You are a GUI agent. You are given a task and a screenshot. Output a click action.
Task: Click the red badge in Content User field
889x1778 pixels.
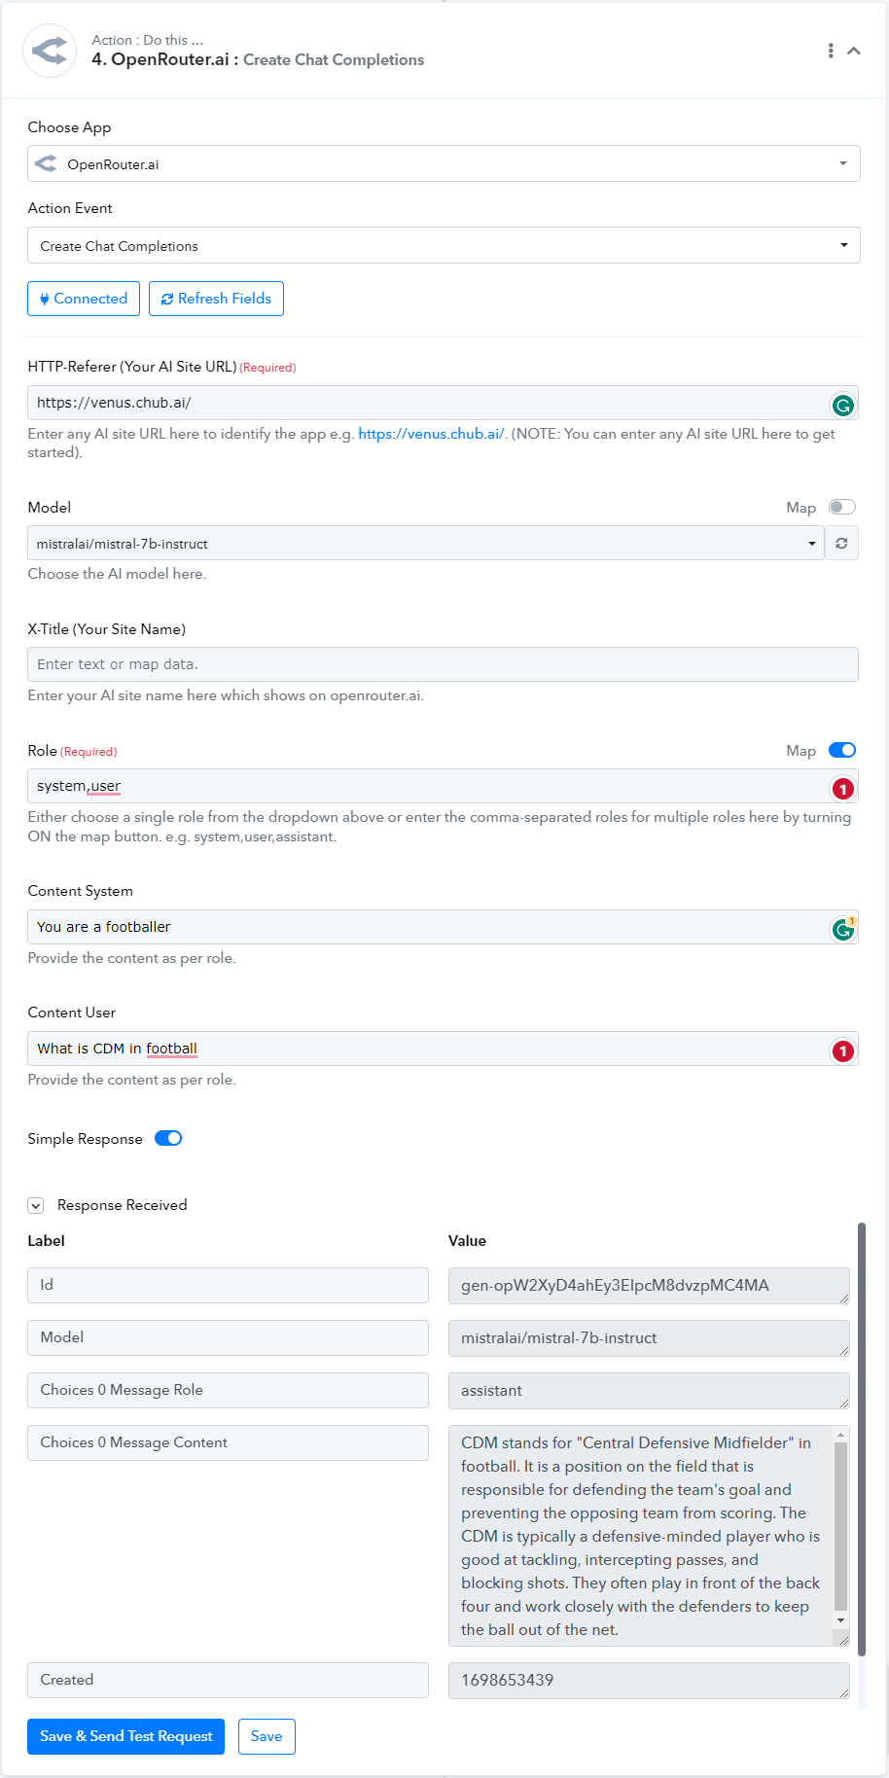843,1051
